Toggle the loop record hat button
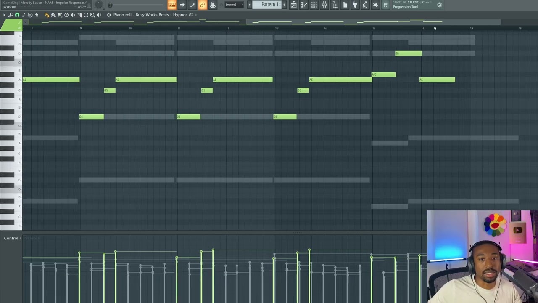Viewport: 538px width, 303px height. coord(213,5)
